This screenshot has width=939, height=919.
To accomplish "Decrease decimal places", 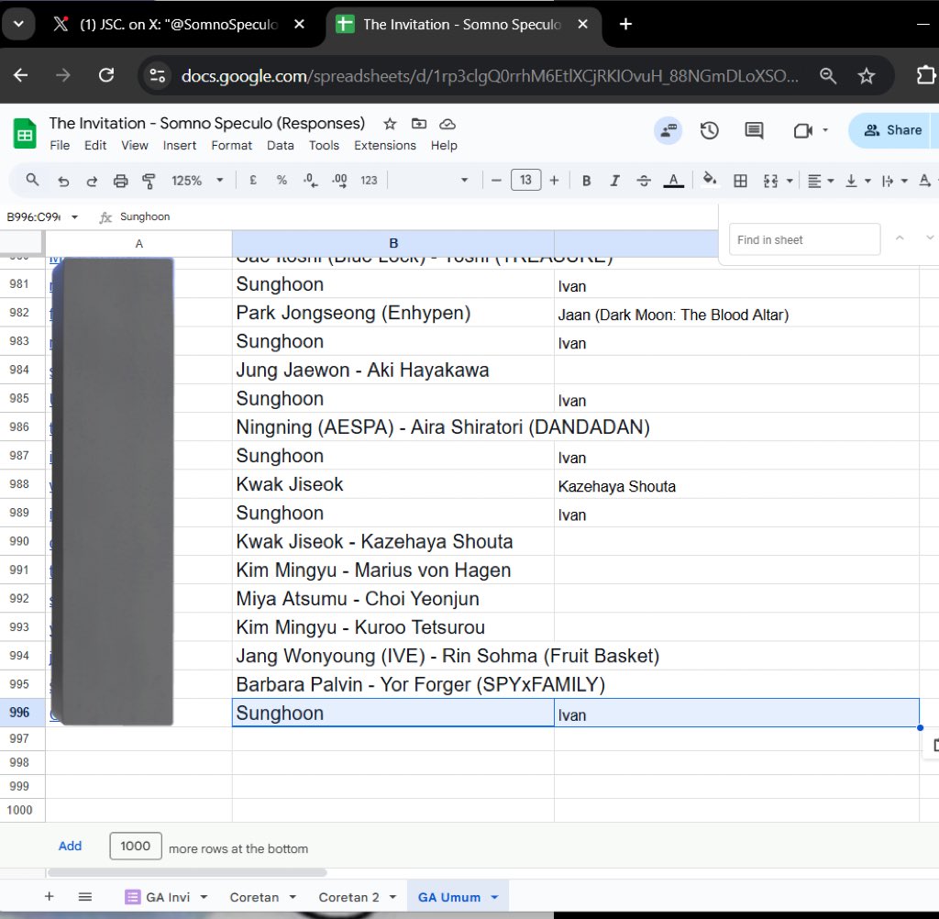I will tap(310, 180).
